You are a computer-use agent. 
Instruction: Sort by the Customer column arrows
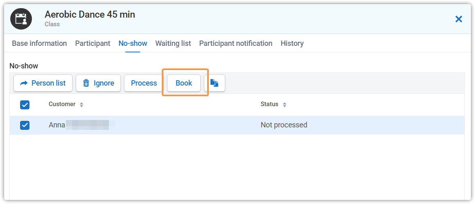[x=81, y=105]
